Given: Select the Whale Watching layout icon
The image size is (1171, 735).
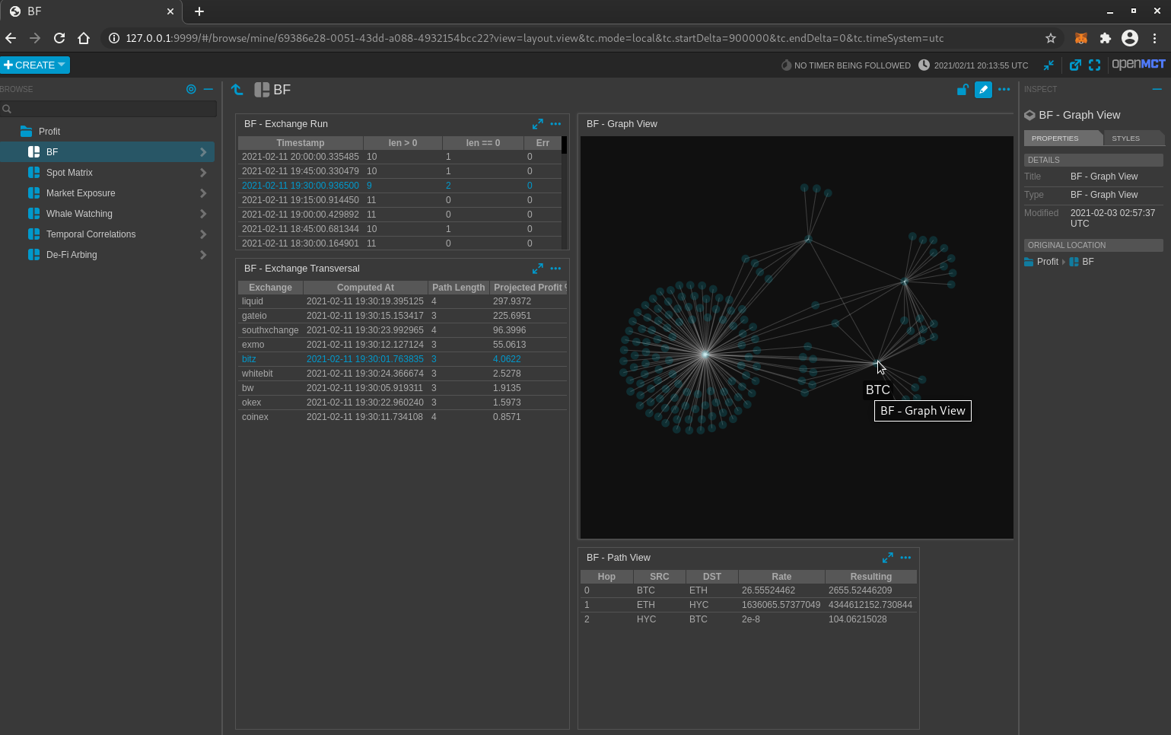Looking at the screenshot, I should pos(33,214).
